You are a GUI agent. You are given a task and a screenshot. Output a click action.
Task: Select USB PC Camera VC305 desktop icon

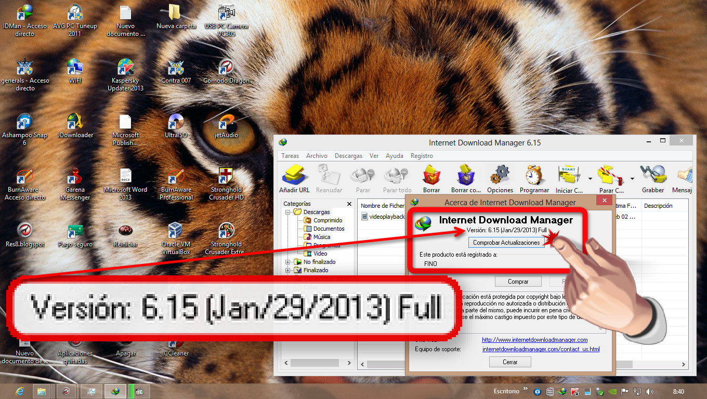(226, 21)
